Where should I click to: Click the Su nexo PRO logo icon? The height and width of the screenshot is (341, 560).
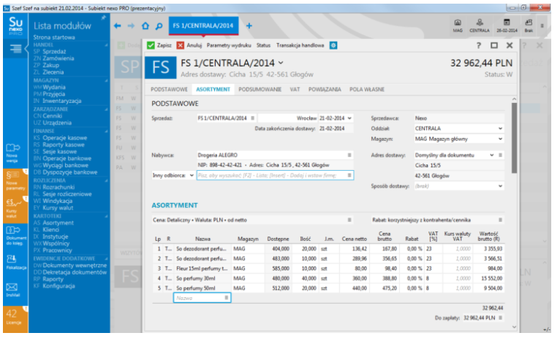click(x=15, y=26)
